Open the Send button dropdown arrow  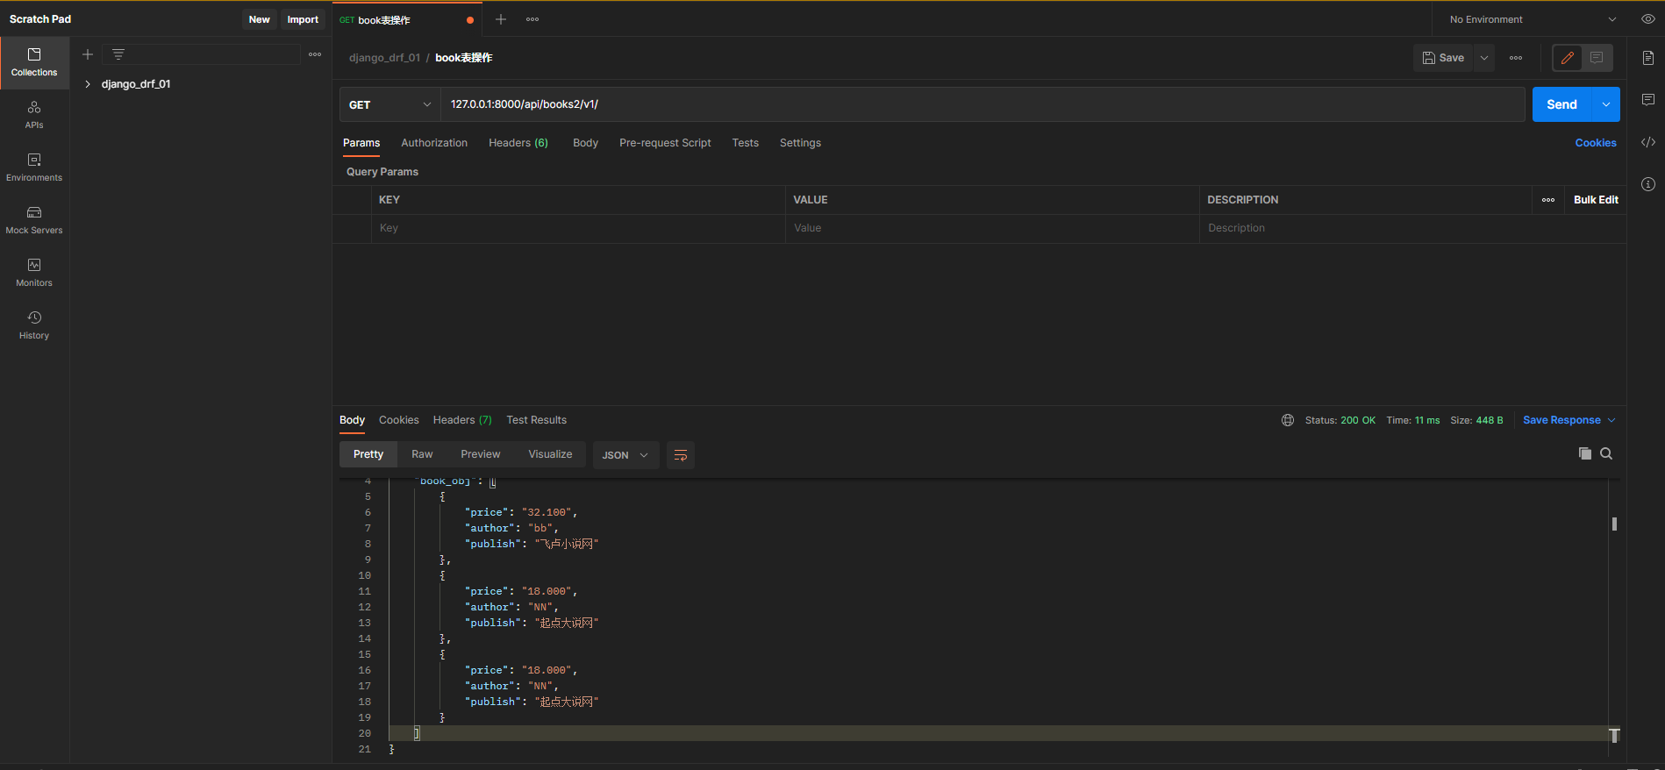coord(1606,104)
